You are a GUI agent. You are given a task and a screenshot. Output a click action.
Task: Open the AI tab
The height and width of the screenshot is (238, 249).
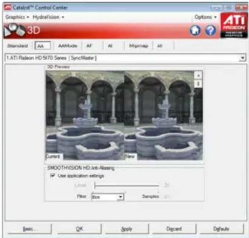tap(110, 46)
